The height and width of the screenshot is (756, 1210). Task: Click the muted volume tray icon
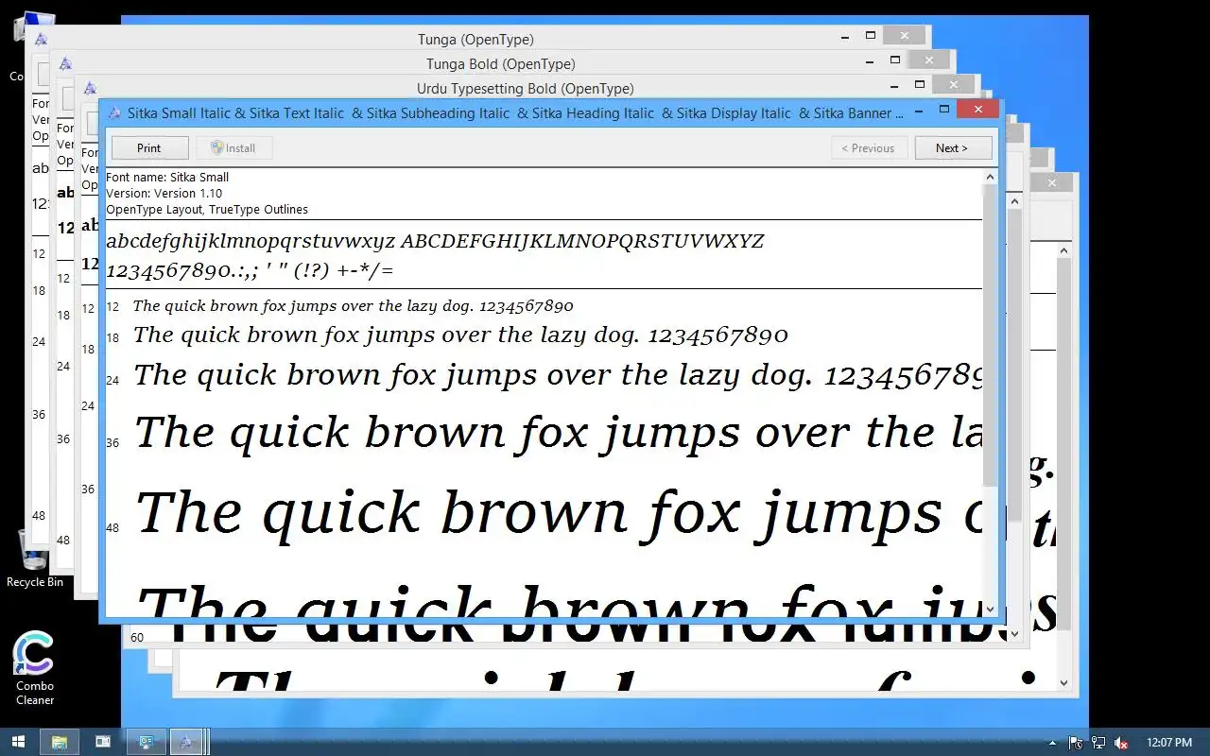[1121, 743]
